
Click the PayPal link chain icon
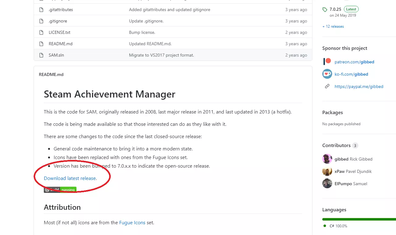pos(327,86)
